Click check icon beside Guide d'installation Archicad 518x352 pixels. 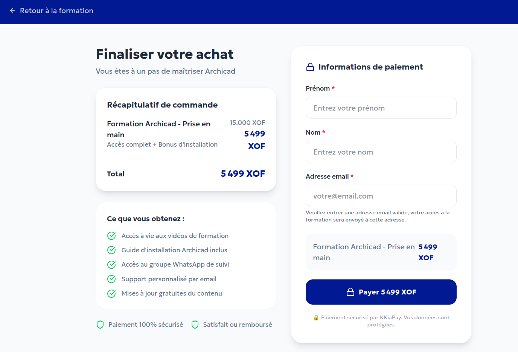pyautogui.click(x=111, y=250)
